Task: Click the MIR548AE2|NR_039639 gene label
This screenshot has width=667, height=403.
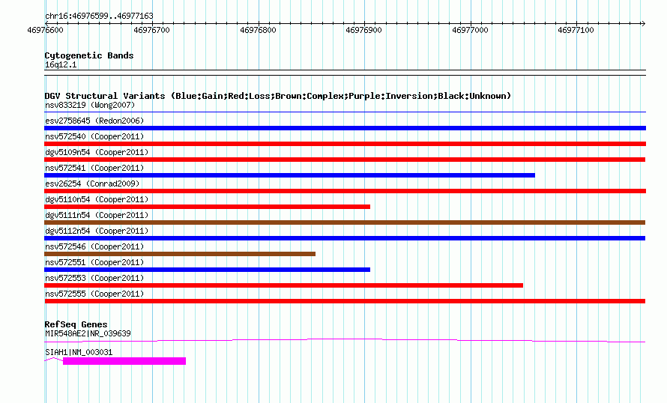Action: coord(88,333)
